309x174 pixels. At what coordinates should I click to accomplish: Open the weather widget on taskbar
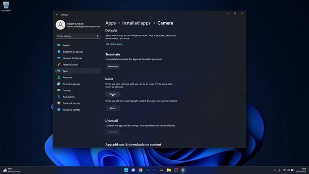(x=12, y=170)
